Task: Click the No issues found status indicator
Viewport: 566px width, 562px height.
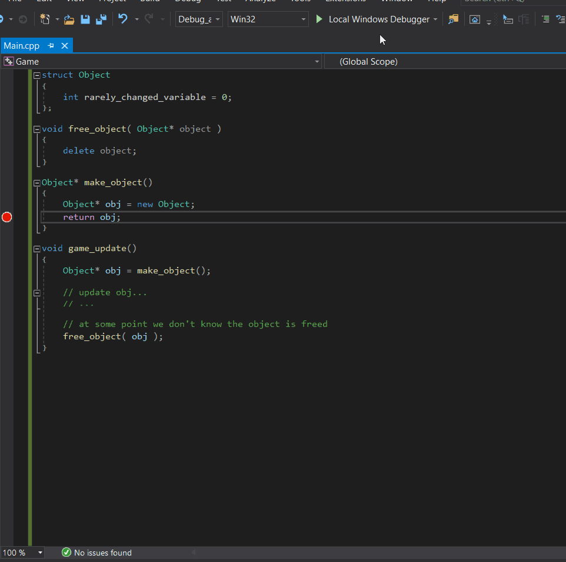Action: click(x=97, y=553)
